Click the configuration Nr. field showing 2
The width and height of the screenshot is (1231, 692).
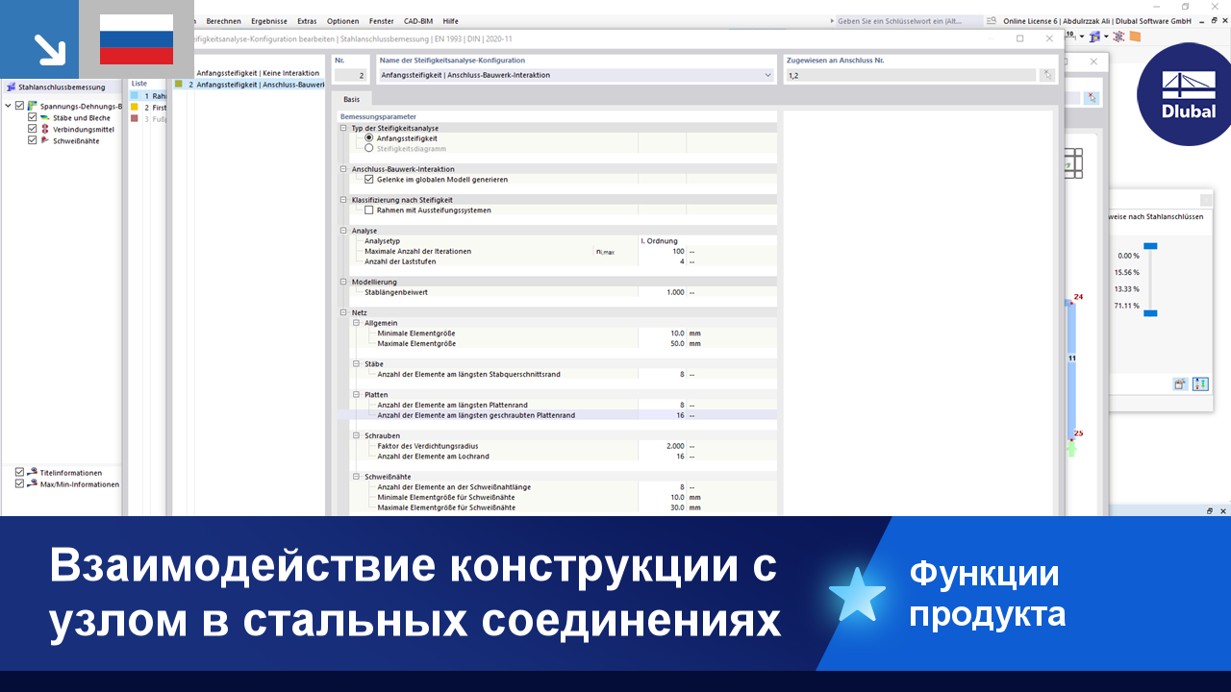coord(350,75)
